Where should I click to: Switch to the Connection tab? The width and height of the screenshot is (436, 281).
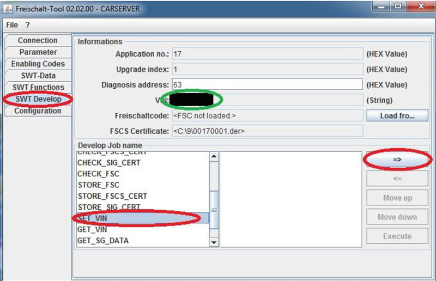[38, 40]
